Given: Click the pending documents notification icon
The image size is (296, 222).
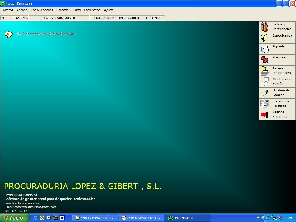Looking at the screenshot, I should click(x=9, y=34).
